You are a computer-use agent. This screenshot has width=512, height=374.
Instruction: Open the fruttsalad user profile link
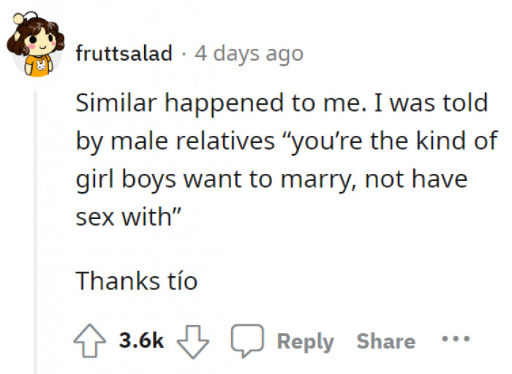pos(124,53)
